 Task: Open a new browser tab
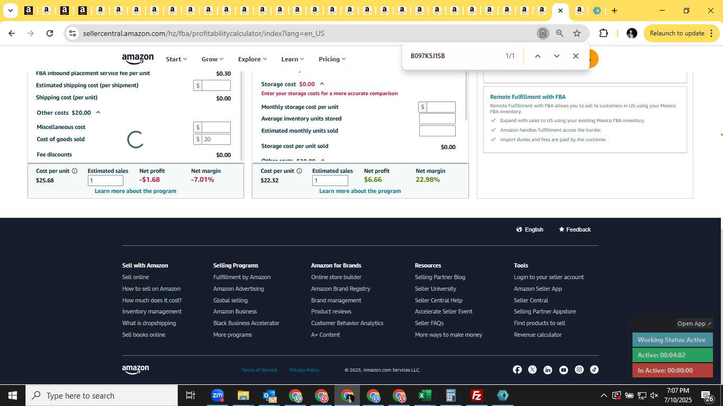pos(614,11)
